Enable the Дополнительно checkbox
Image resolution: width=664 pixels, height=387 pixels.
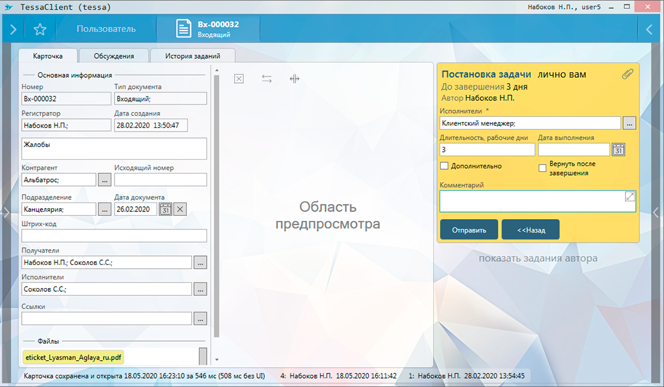pyautogui.click(x=444, y=166)
